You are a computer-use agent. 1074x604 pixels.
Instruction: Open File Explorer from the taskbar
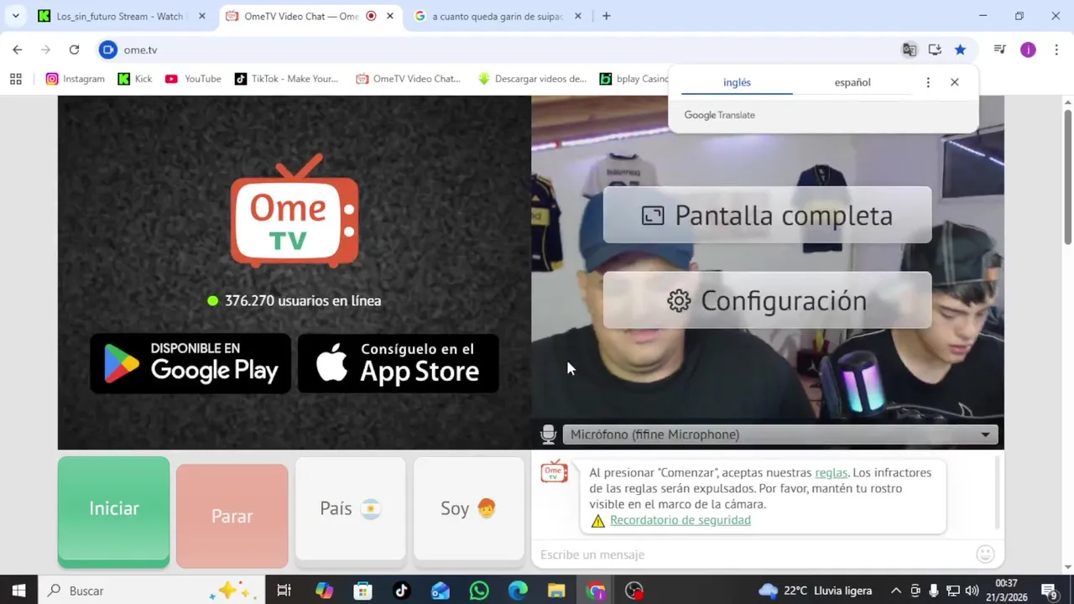[x=556, y=591]
